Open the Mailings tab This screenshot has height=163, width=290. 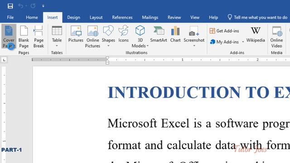pos(150,17)
